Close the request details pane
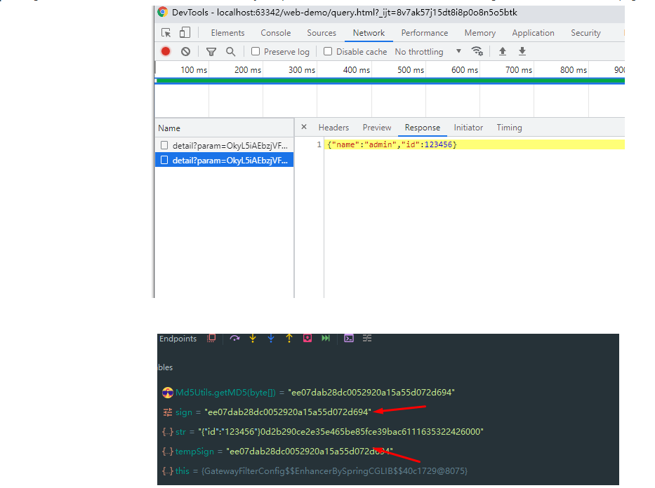 point(304,127)
